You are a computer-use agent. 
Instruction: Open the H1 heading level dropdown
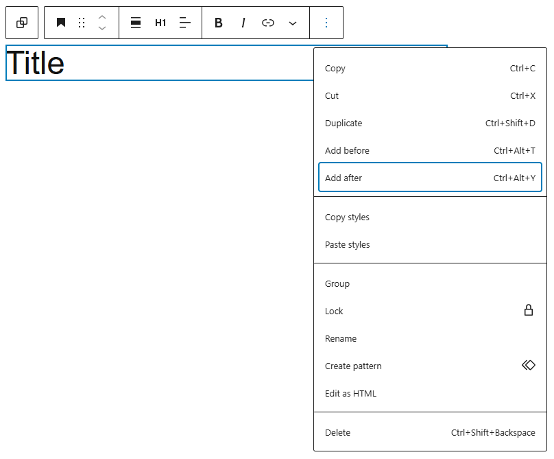160,23
